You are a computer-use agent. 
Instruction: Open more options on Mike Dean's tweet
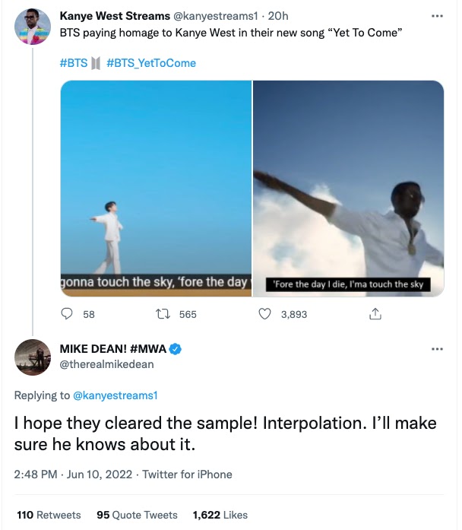(437, 349)
